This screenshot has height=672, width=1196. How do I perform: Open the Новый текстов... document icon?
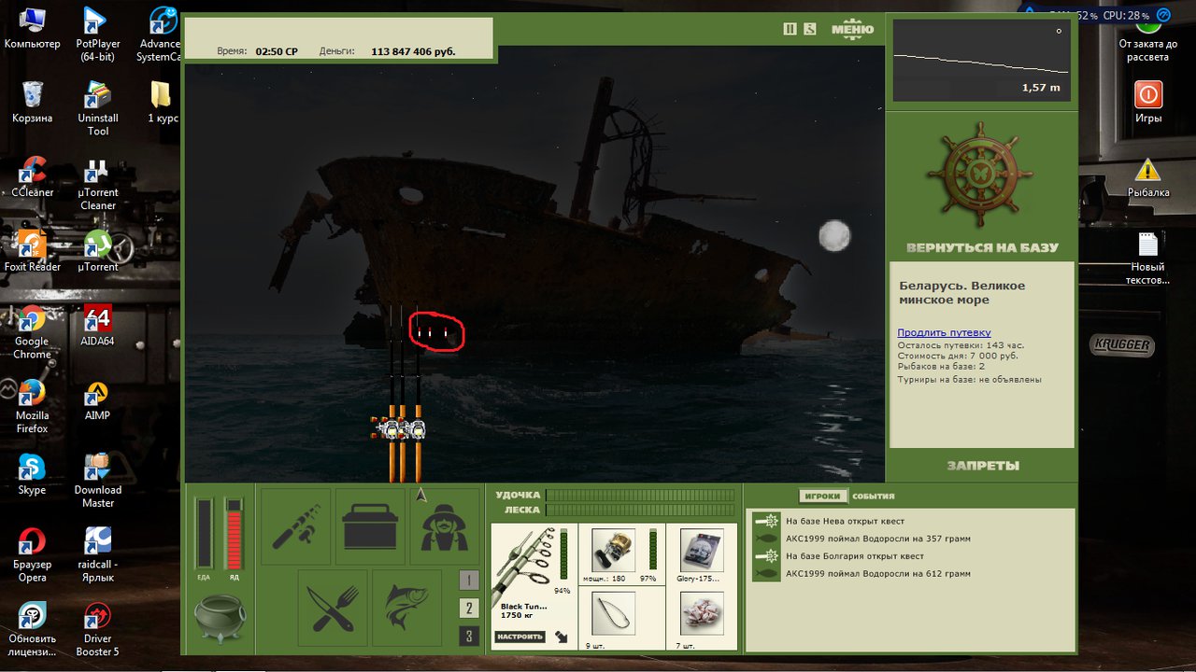pos(1148,258)
